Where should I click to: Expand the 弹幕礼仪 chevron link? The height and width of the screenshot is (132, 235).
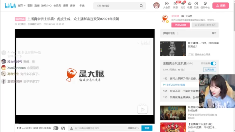click(133, 128)
